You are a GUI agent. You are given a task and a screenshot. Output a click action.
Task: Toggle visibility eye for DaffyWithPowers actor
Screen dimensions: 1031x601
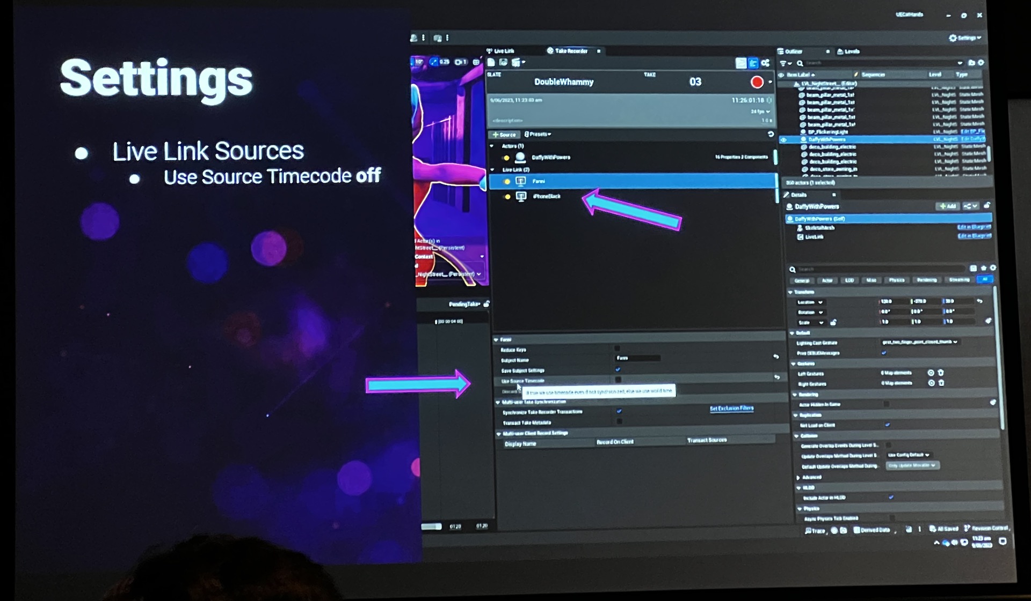(783, 139)
